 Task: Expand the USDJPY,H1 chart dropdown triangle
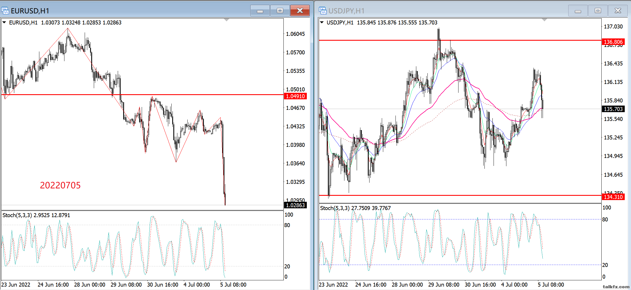[x=322, y=22]
